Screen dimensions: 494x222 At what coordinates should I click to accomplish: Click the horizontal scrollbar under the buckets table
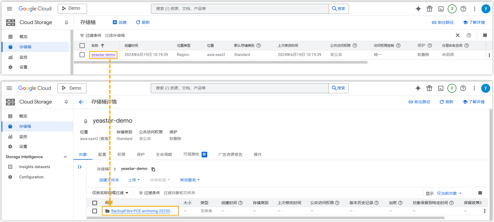tap(221, 62)
